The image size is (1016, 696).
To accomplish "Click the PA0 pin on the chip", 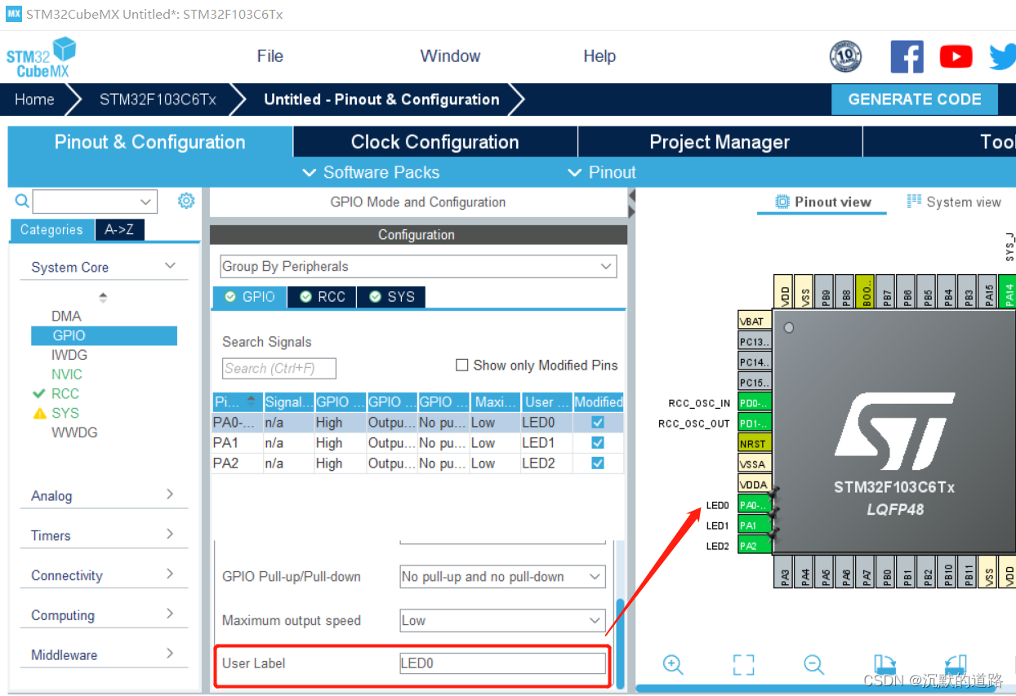I will pos(755,505).
